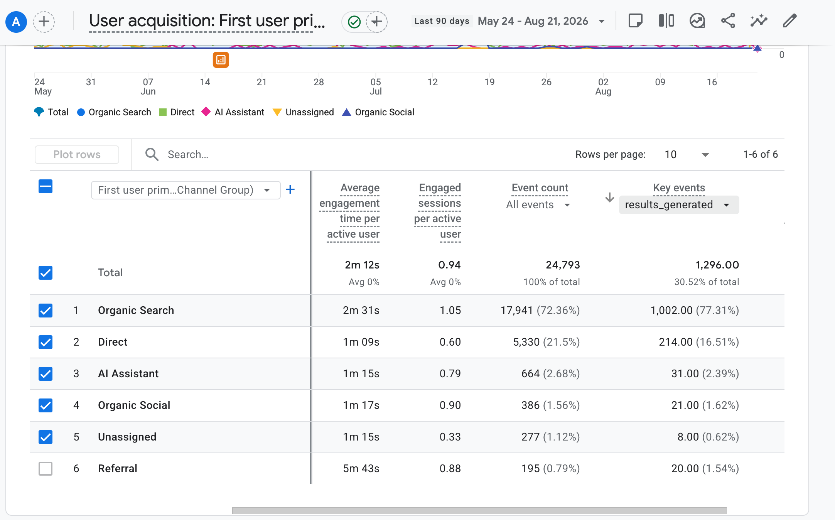Open the report snapshot trending icon
This screenshot has height=520, width=835.
pyautogui.click(x=697, y=21)
